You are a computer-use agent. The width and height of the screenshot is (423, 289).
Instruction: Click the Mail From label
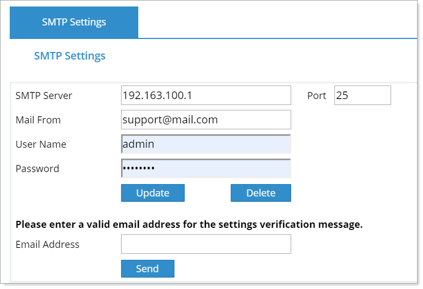(x=38, y=120)
